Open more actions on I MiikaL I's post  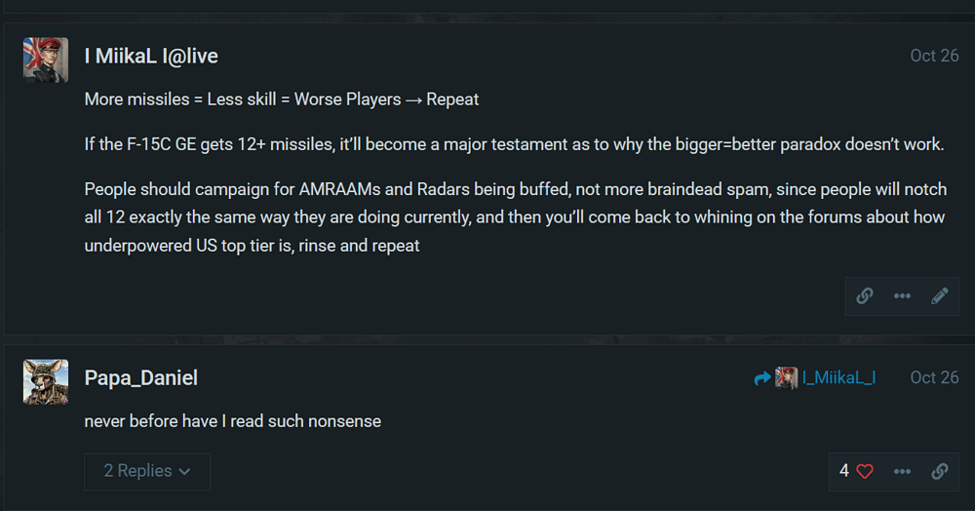[x=902, y=296]
